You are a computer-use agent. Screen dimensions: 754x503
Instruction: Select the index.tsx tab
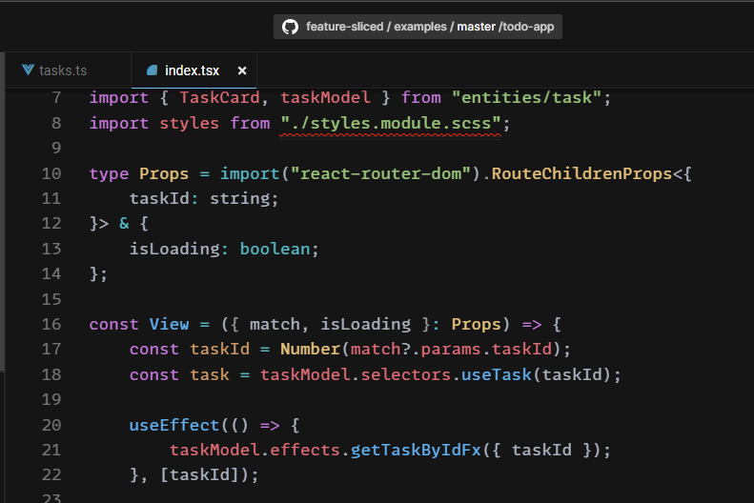[x=192, y=70]
